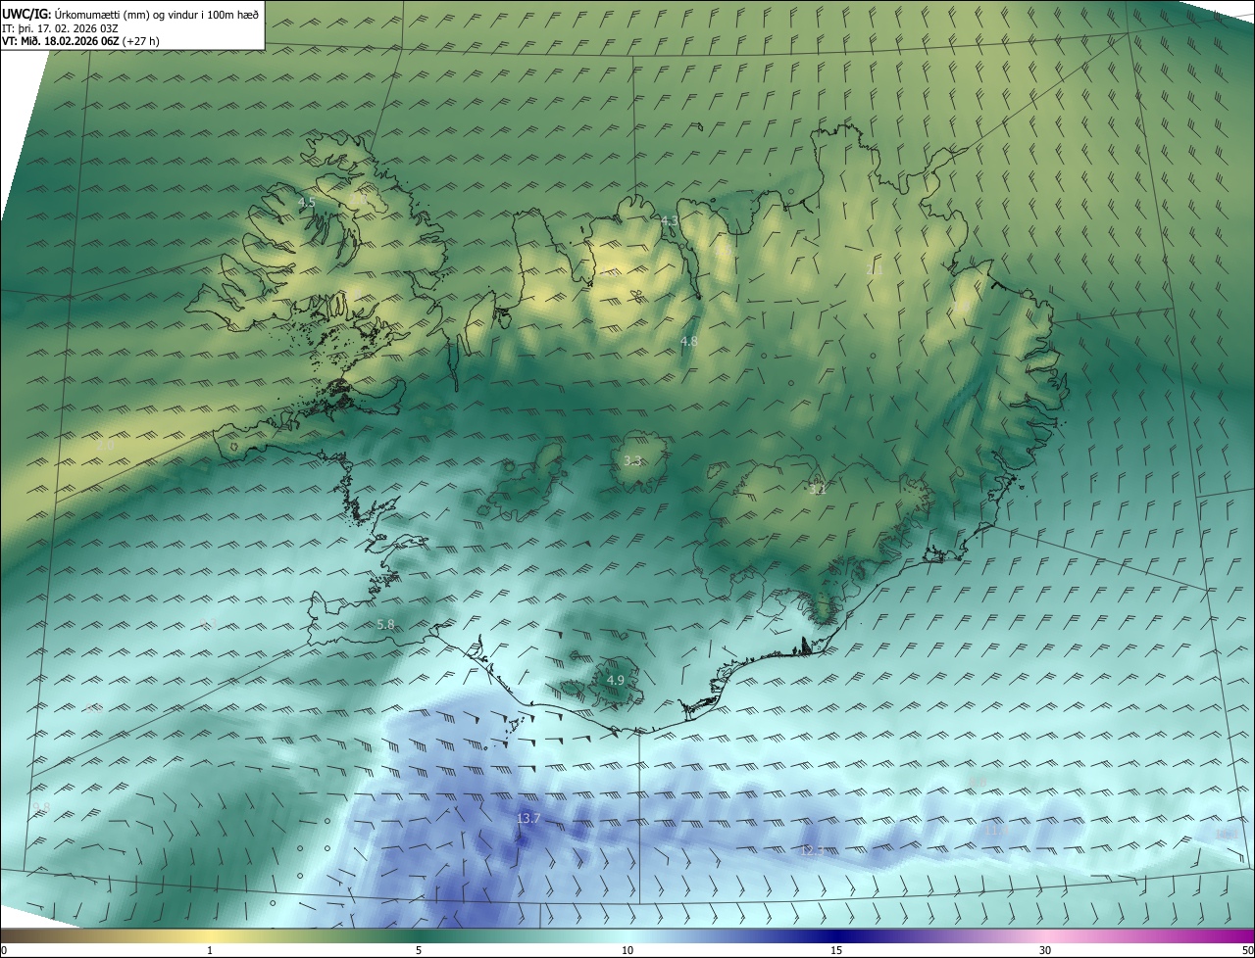Click the title line "UWC/IG: Úrkomumætti (mm) og vindur í 100m hæð"
This screenshot has height=958, width=1255.
(x=130, y=14)
